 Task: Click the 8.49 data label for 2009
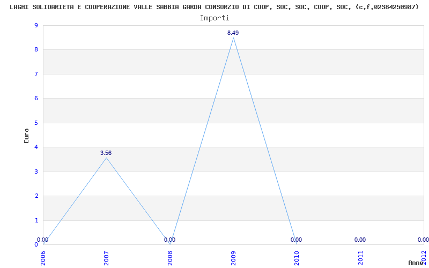click(x=233, y=33)
